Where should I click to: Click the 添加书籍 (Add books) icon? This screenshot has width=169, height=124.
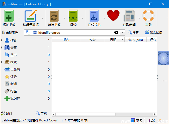tap(9, 16)
